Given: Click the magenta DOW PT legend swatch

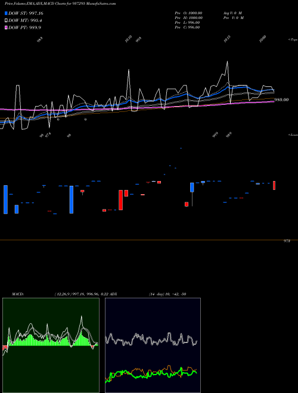Looking at the screenshot, I should (x=6, y=27).
